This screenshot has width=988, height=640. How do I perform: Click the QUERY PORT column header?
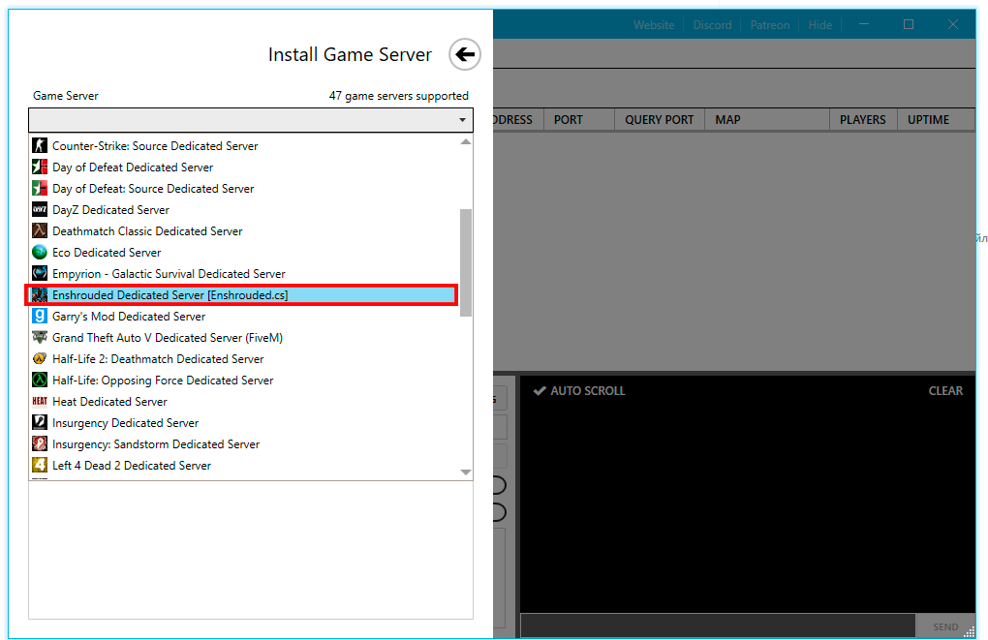pos(659,120)
